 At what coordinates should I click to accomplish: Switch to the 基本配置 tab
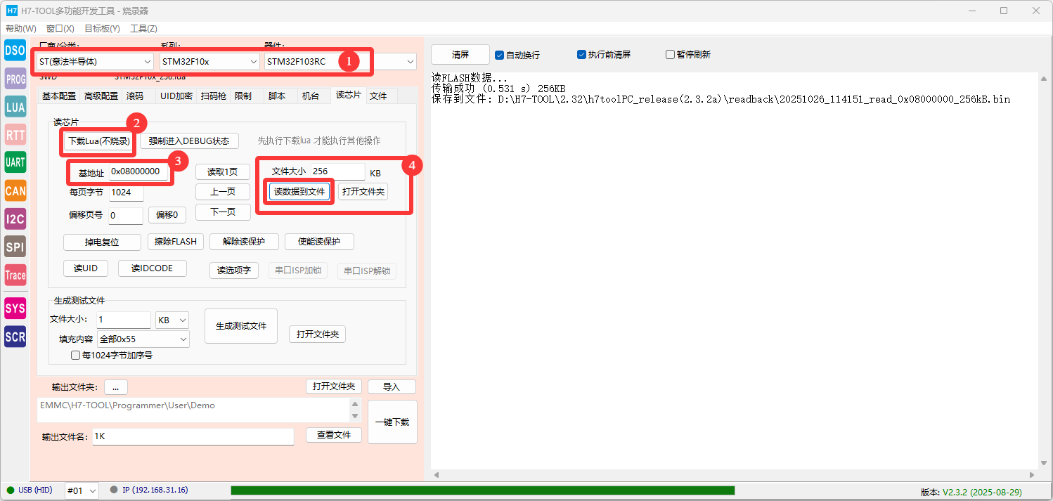point(59,96)
